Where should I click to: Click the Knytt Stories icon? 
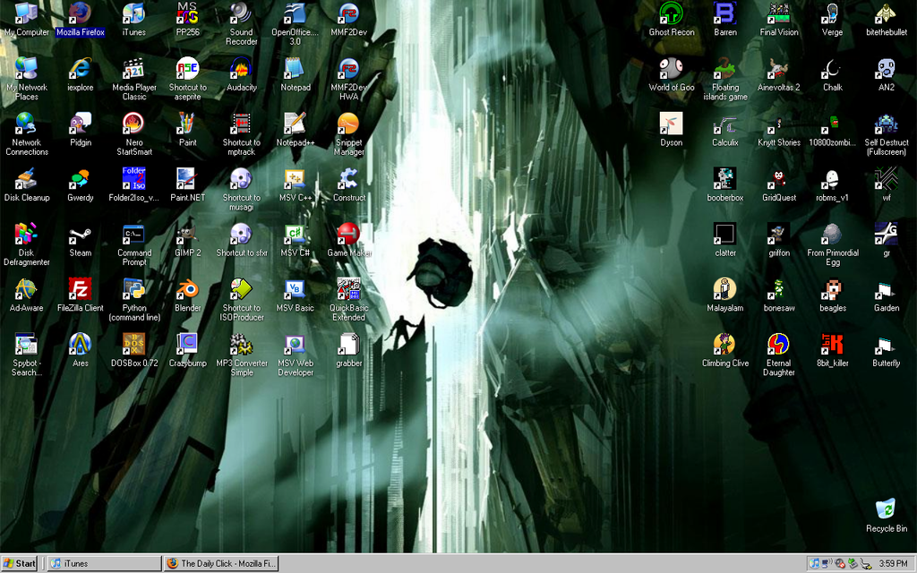(x=778, y=124)
